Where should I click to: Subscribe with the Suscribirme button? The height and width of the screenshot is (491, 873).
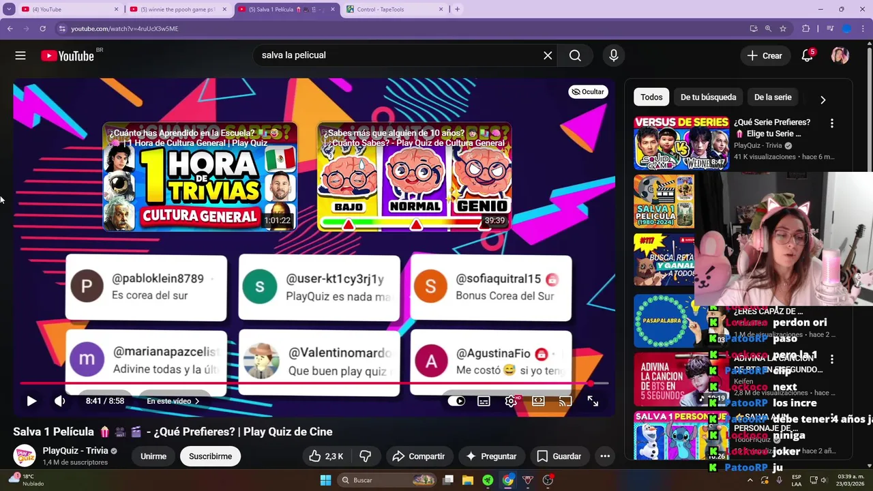pyautogui.click(x=210, y=456)
